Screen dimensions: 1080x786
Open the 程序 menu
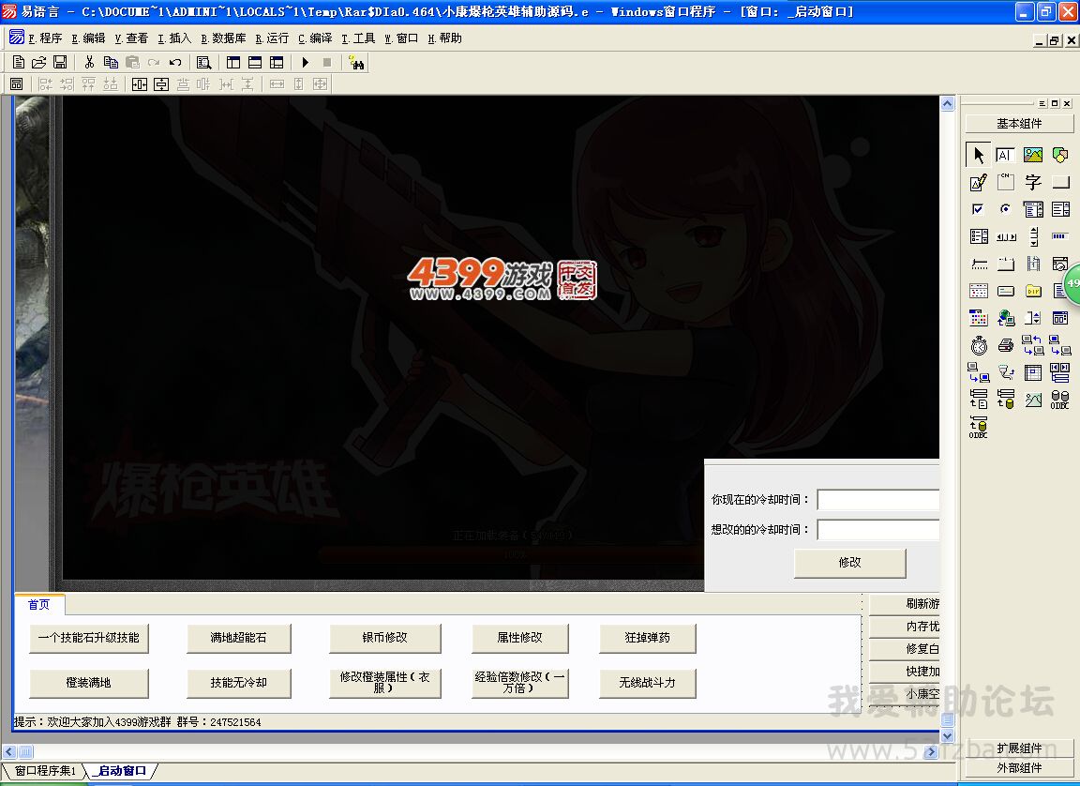[45, 38]
